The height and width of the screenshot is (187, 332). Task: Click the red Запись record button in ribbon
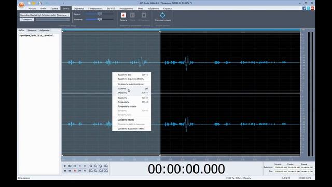pos(123,15)
